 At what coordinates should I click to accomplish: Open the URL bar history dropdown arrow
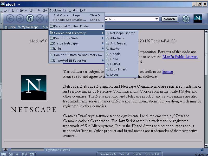tap(157, 19)
